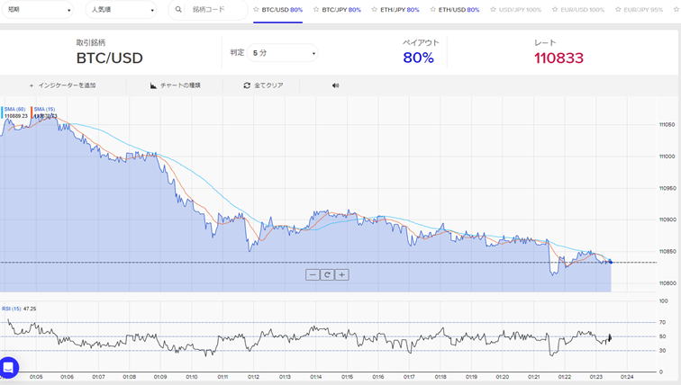Click 全てクリア button
Image resolution: width=681 pixels, height=385 pixels.
(x=268, y=85)
